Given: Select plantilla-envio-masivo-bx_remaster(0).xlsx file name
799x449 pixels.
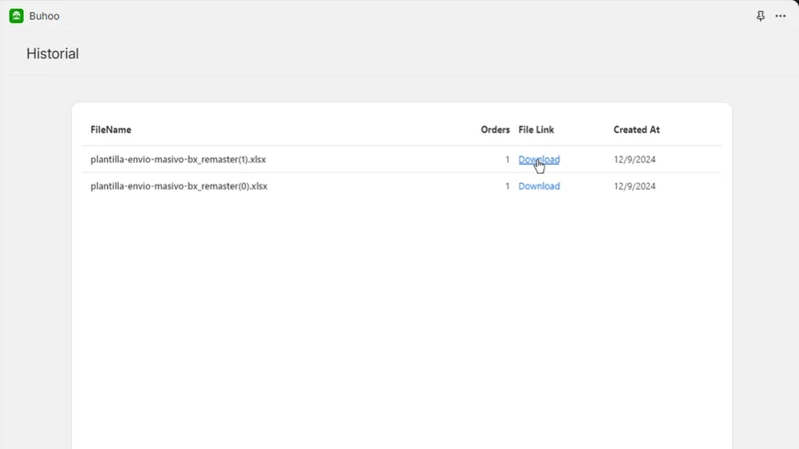Looking at the screenshot, I should 179,187.
